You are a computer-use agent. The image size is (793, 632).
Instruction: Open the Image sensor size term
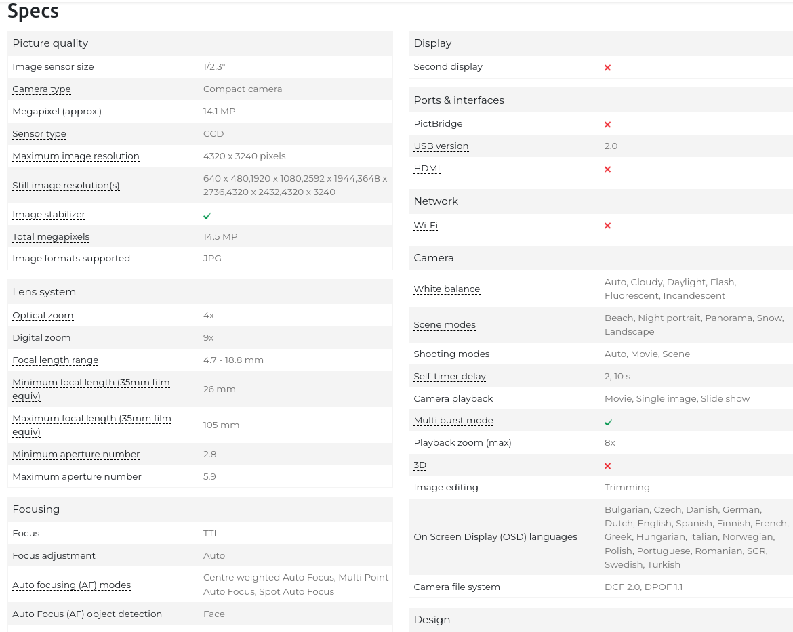coord(53,67)
